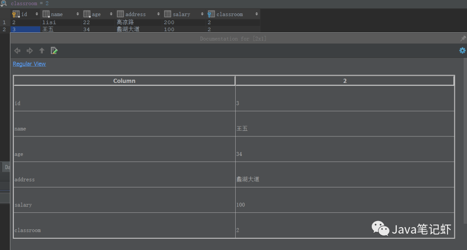Select the grid address cell '鑫湖大道'

[x=138, y=29]
